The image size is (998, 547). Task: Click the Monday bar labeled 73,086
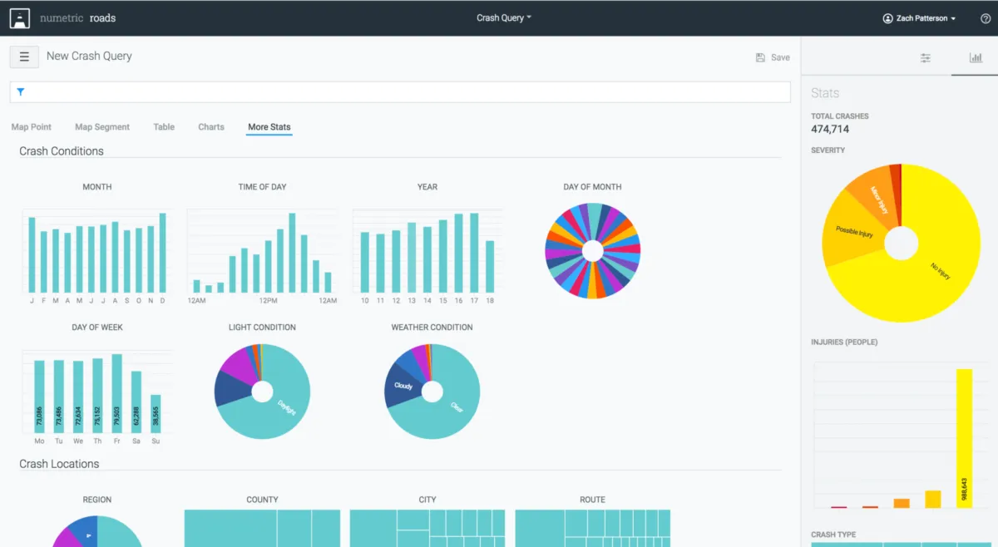(39, 397)
